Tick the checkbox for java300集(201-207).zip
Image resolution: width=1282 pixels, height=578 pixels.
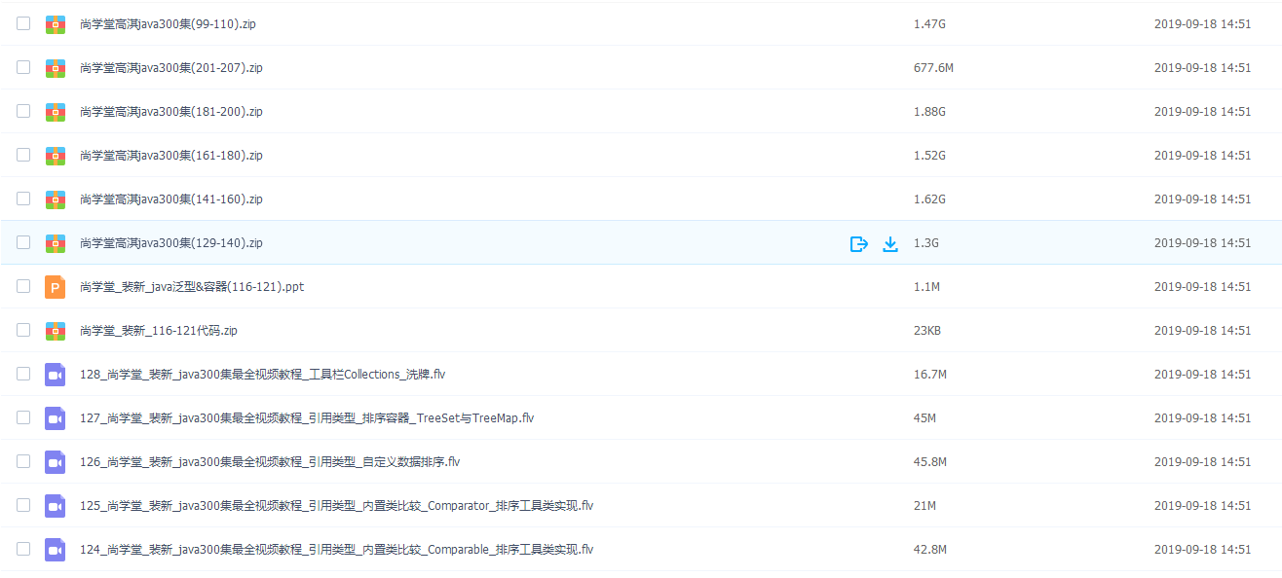23,67
